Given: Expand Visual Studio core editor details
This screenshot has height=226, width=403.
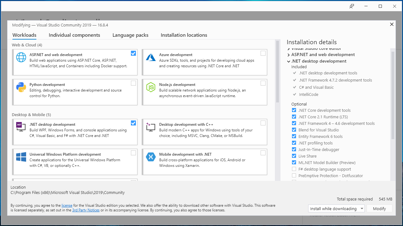Looking at the screenshot, I should tap(289, 49).
